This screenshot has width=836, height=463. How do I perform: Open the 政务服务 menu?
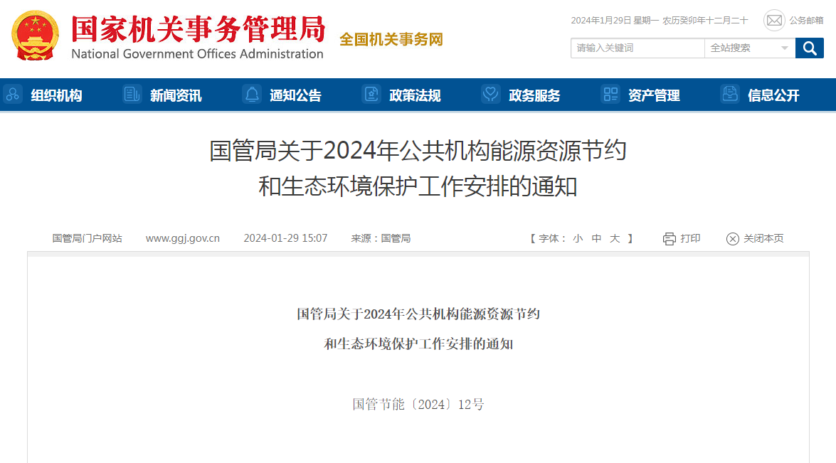click(x=534, y=95)
